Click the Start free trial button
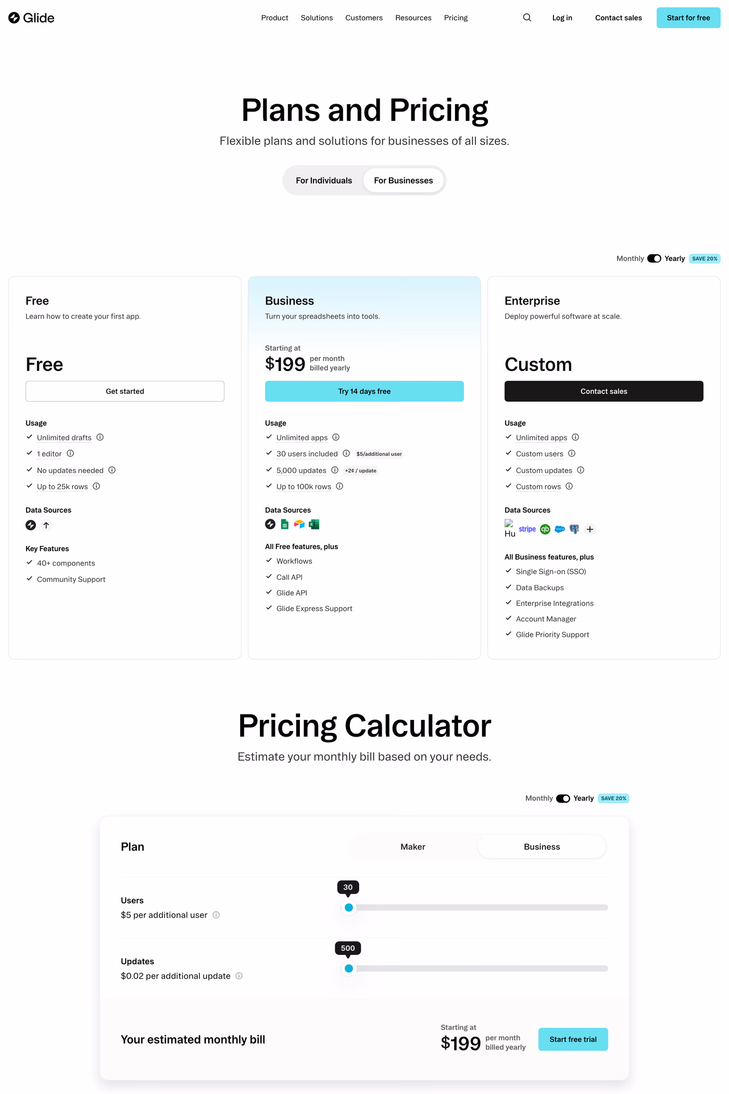The image size is (729, 1094). point(573,1039)
